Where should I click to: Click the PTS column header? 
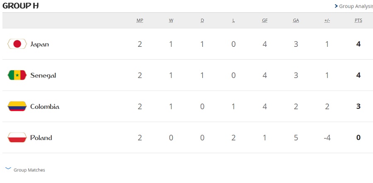pyautogui.click(x=358, y=21)
